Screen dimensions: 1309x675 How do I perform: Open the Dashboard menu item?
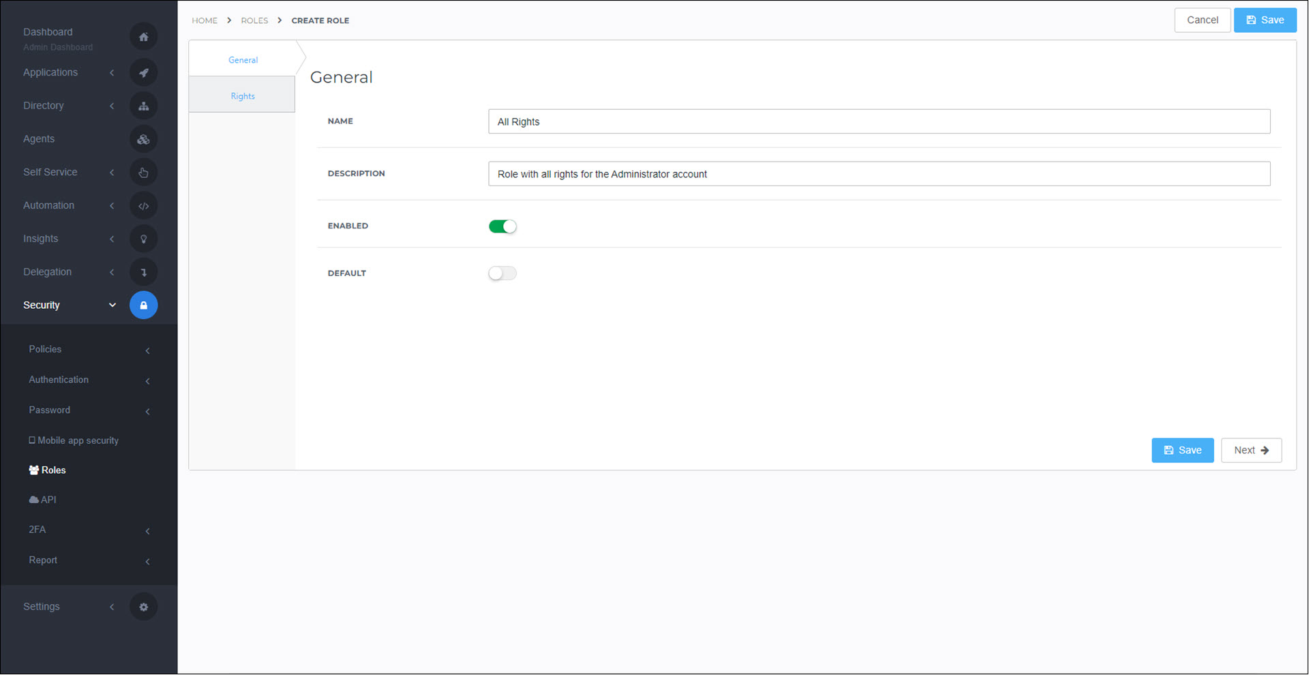(48, 32)
